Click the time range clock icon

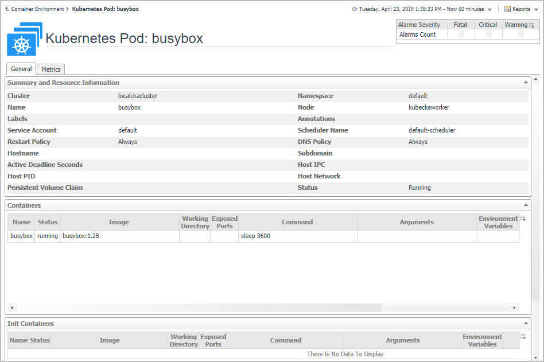[x=355, y=9]
